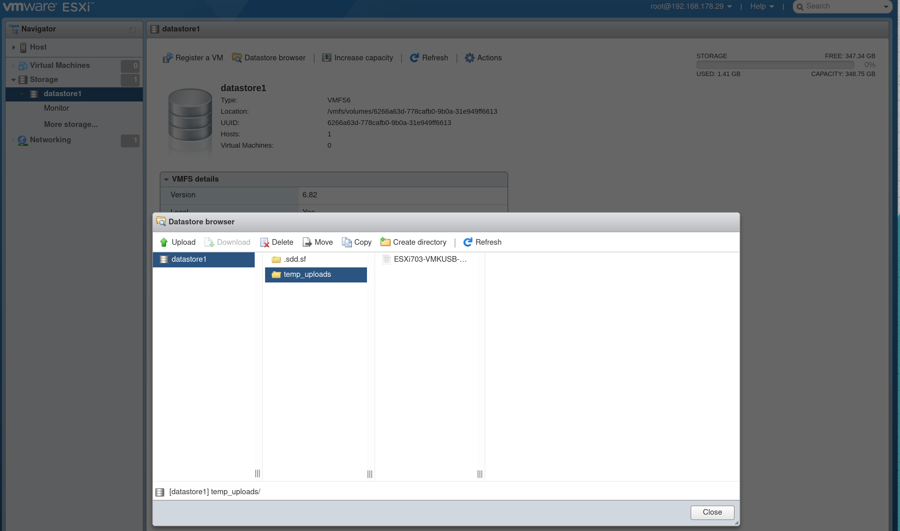Click the Create directory icon
This screenshot has height=531, width=900.
(385, 242)
